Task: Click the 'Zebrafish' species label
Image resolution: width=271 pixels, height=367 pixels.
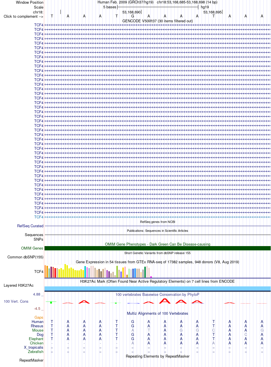Action: tap(36, 352)
